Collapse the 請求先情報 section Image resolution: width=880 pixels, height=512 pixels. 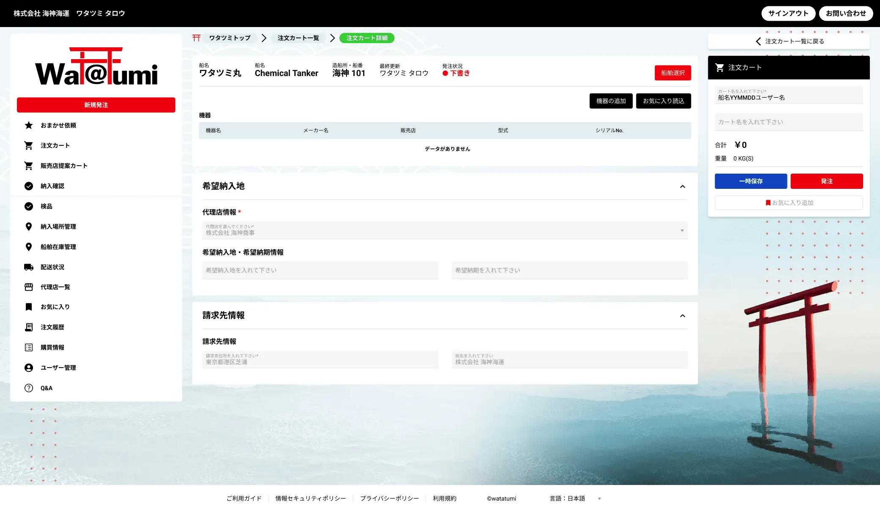[x=682, y=316]
